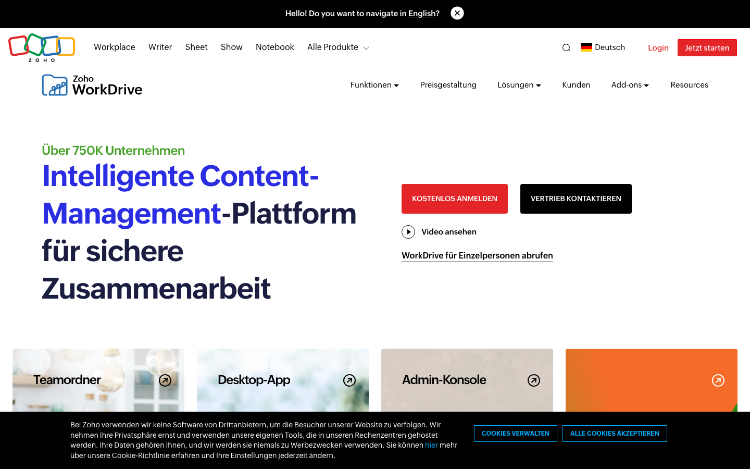
Task: Go to Writer in the top navigation
Action: 160,47
